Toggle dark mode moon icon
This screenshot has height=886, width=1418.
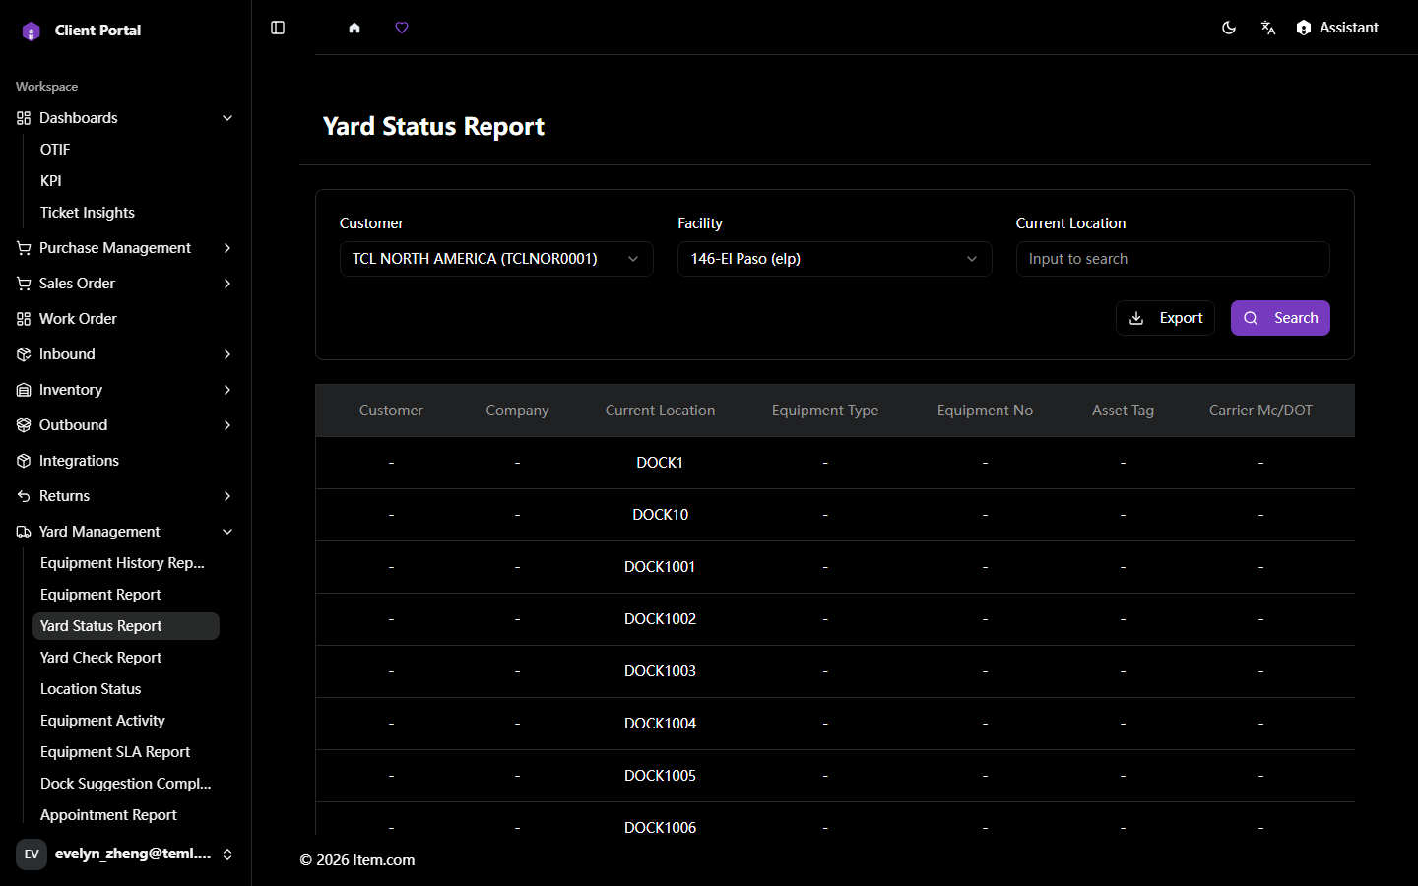(1229, 28)
